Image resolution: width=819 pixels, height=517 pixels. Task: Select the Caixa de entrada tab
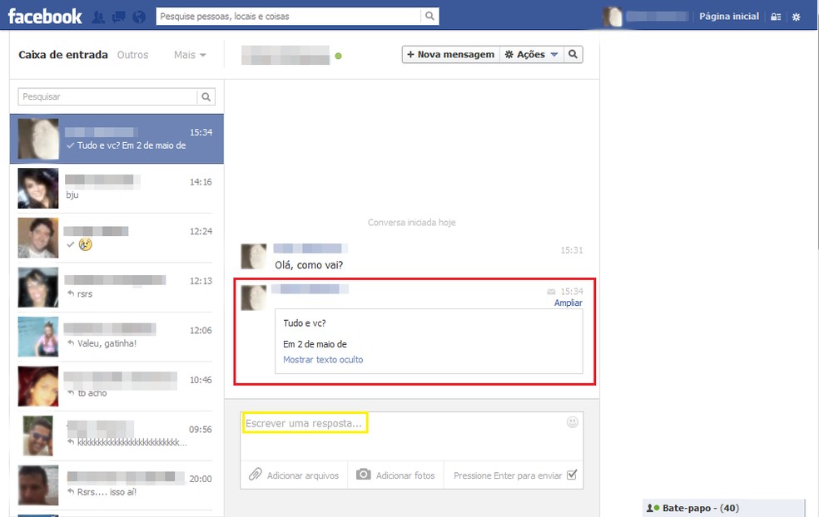pos(62,54)
